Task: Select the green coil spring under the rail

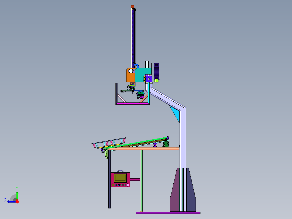Action: 166,144
